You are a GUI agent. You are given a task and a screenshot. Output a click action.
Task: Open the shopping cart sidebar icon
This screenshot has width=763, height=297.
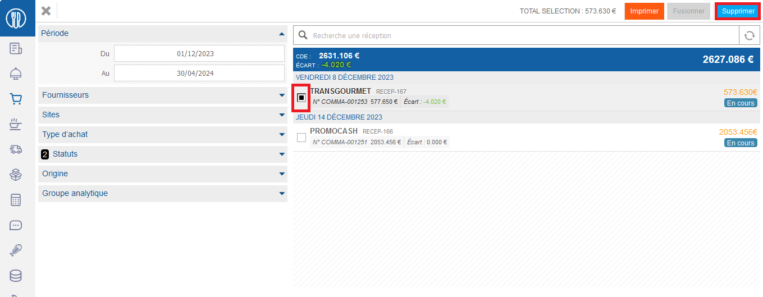(16, 99)
